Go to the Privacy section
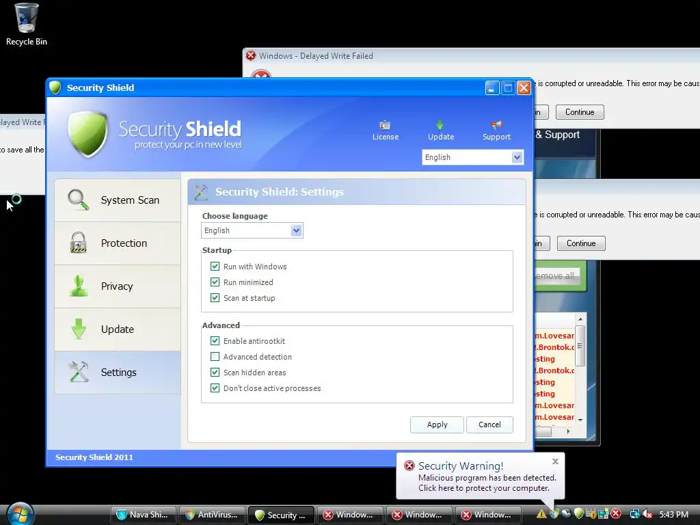 click(x=118, y=286)
